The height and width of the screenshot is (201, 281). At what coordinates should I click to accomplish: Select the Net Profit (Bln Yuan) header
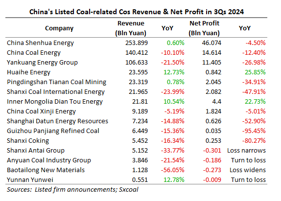click(204, 28)
